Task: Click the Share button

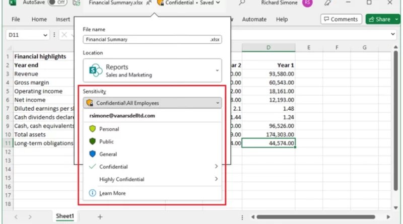Action: click(x=380, y=19)
